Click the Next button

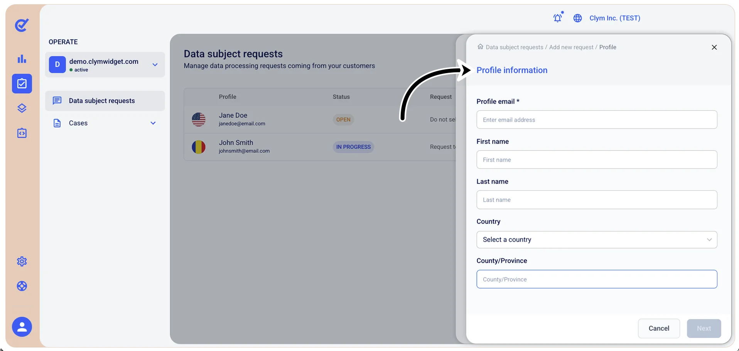(x=704, y=328)
